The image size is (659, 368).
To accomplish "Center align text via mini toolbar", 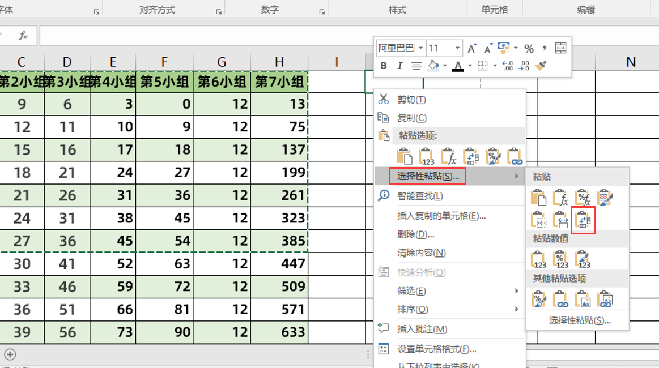I will (x=416, y=66).
